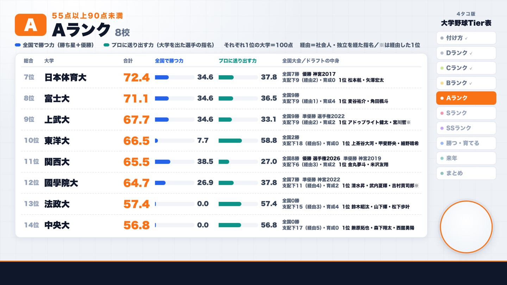Jump to the Bランク sidebar entry

click(x=466, y=83)
